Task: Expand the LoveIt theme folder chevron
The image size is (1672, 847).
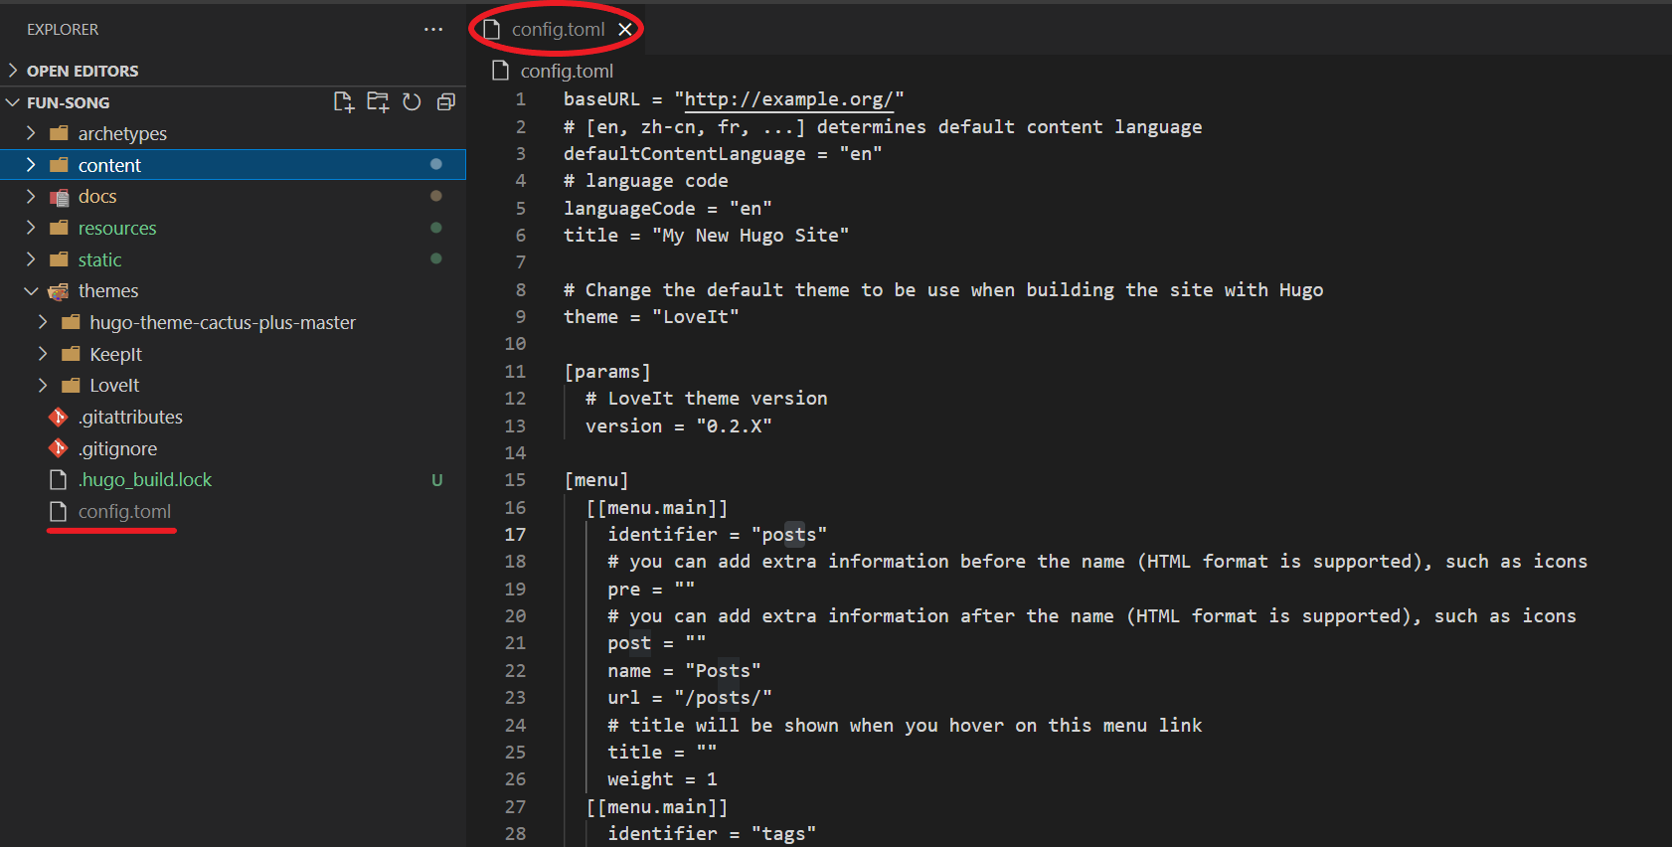Action: [x=43, y=386]
